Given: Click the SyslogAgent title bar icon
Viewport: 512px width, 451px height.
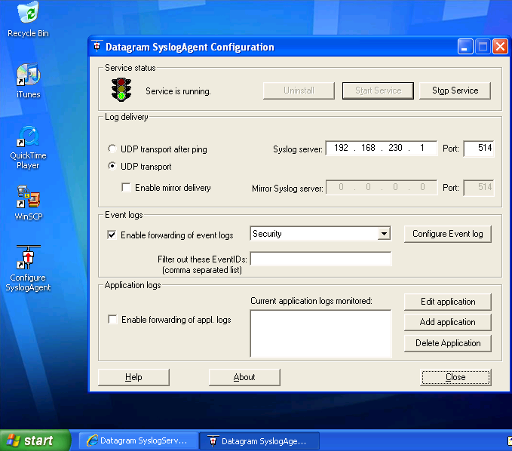Looking at the screenshot, I should (97, 47).
